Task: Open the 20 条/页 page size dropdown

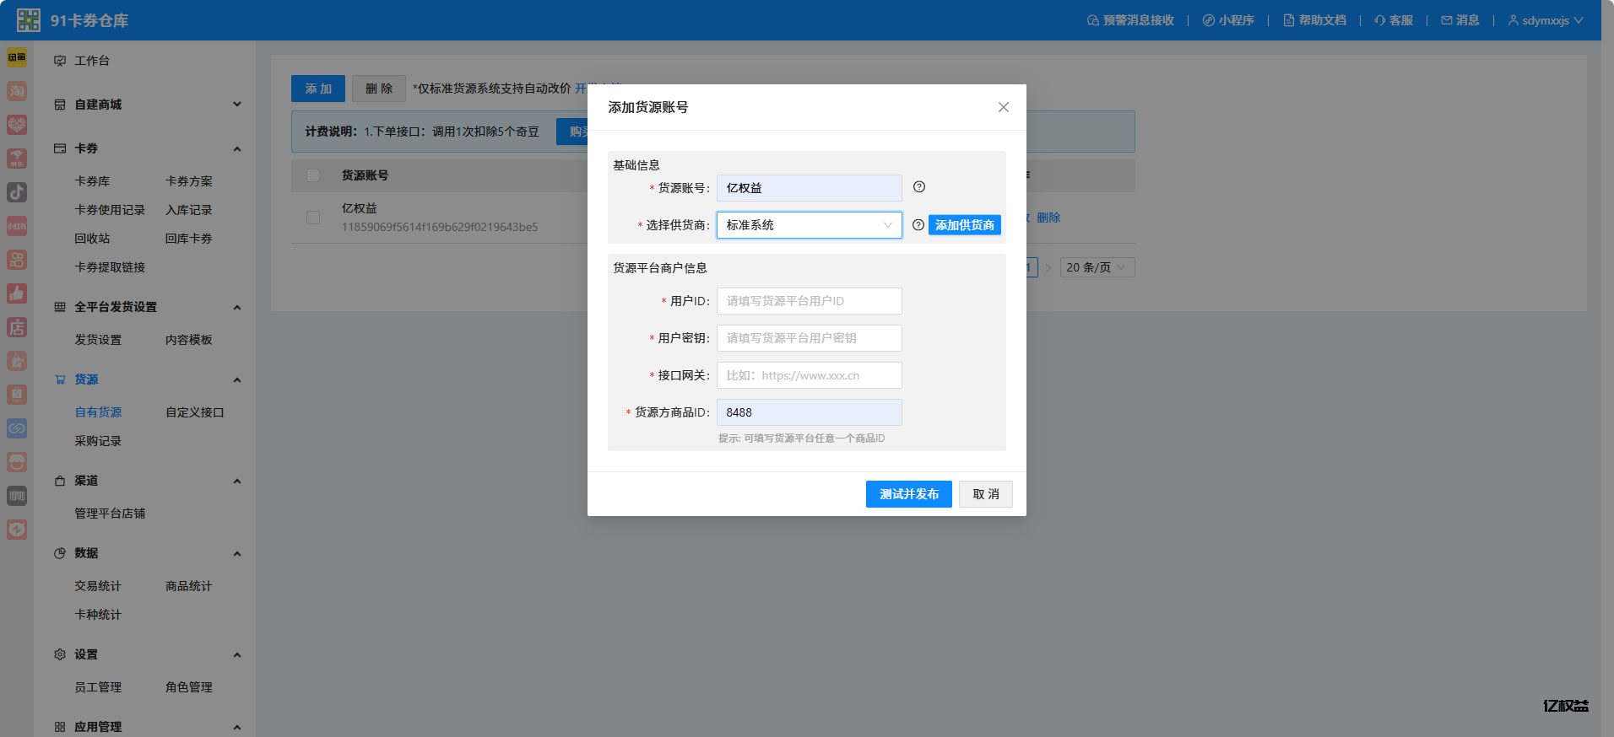Action: click(1097, 267)
